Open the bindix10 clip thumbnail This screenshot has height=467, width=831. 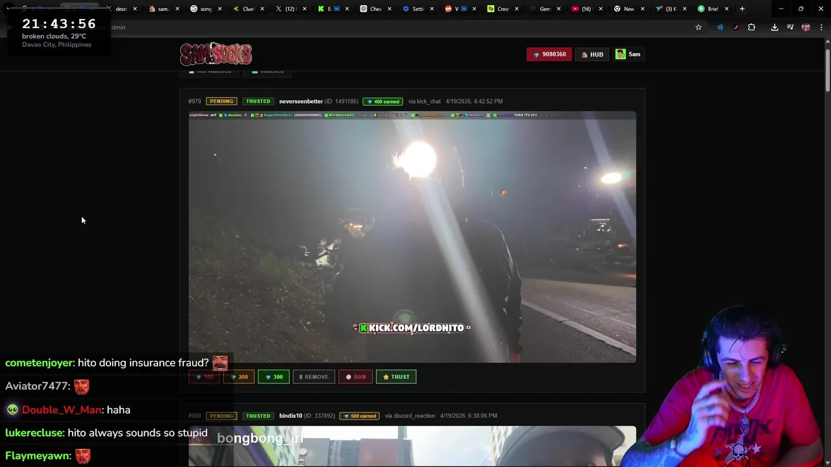[412, 446]
